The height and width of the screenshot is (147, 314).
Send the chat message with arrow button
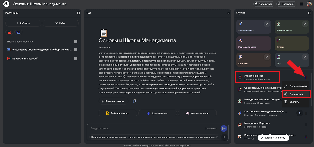pyautogui.click(x=224, y=128)
